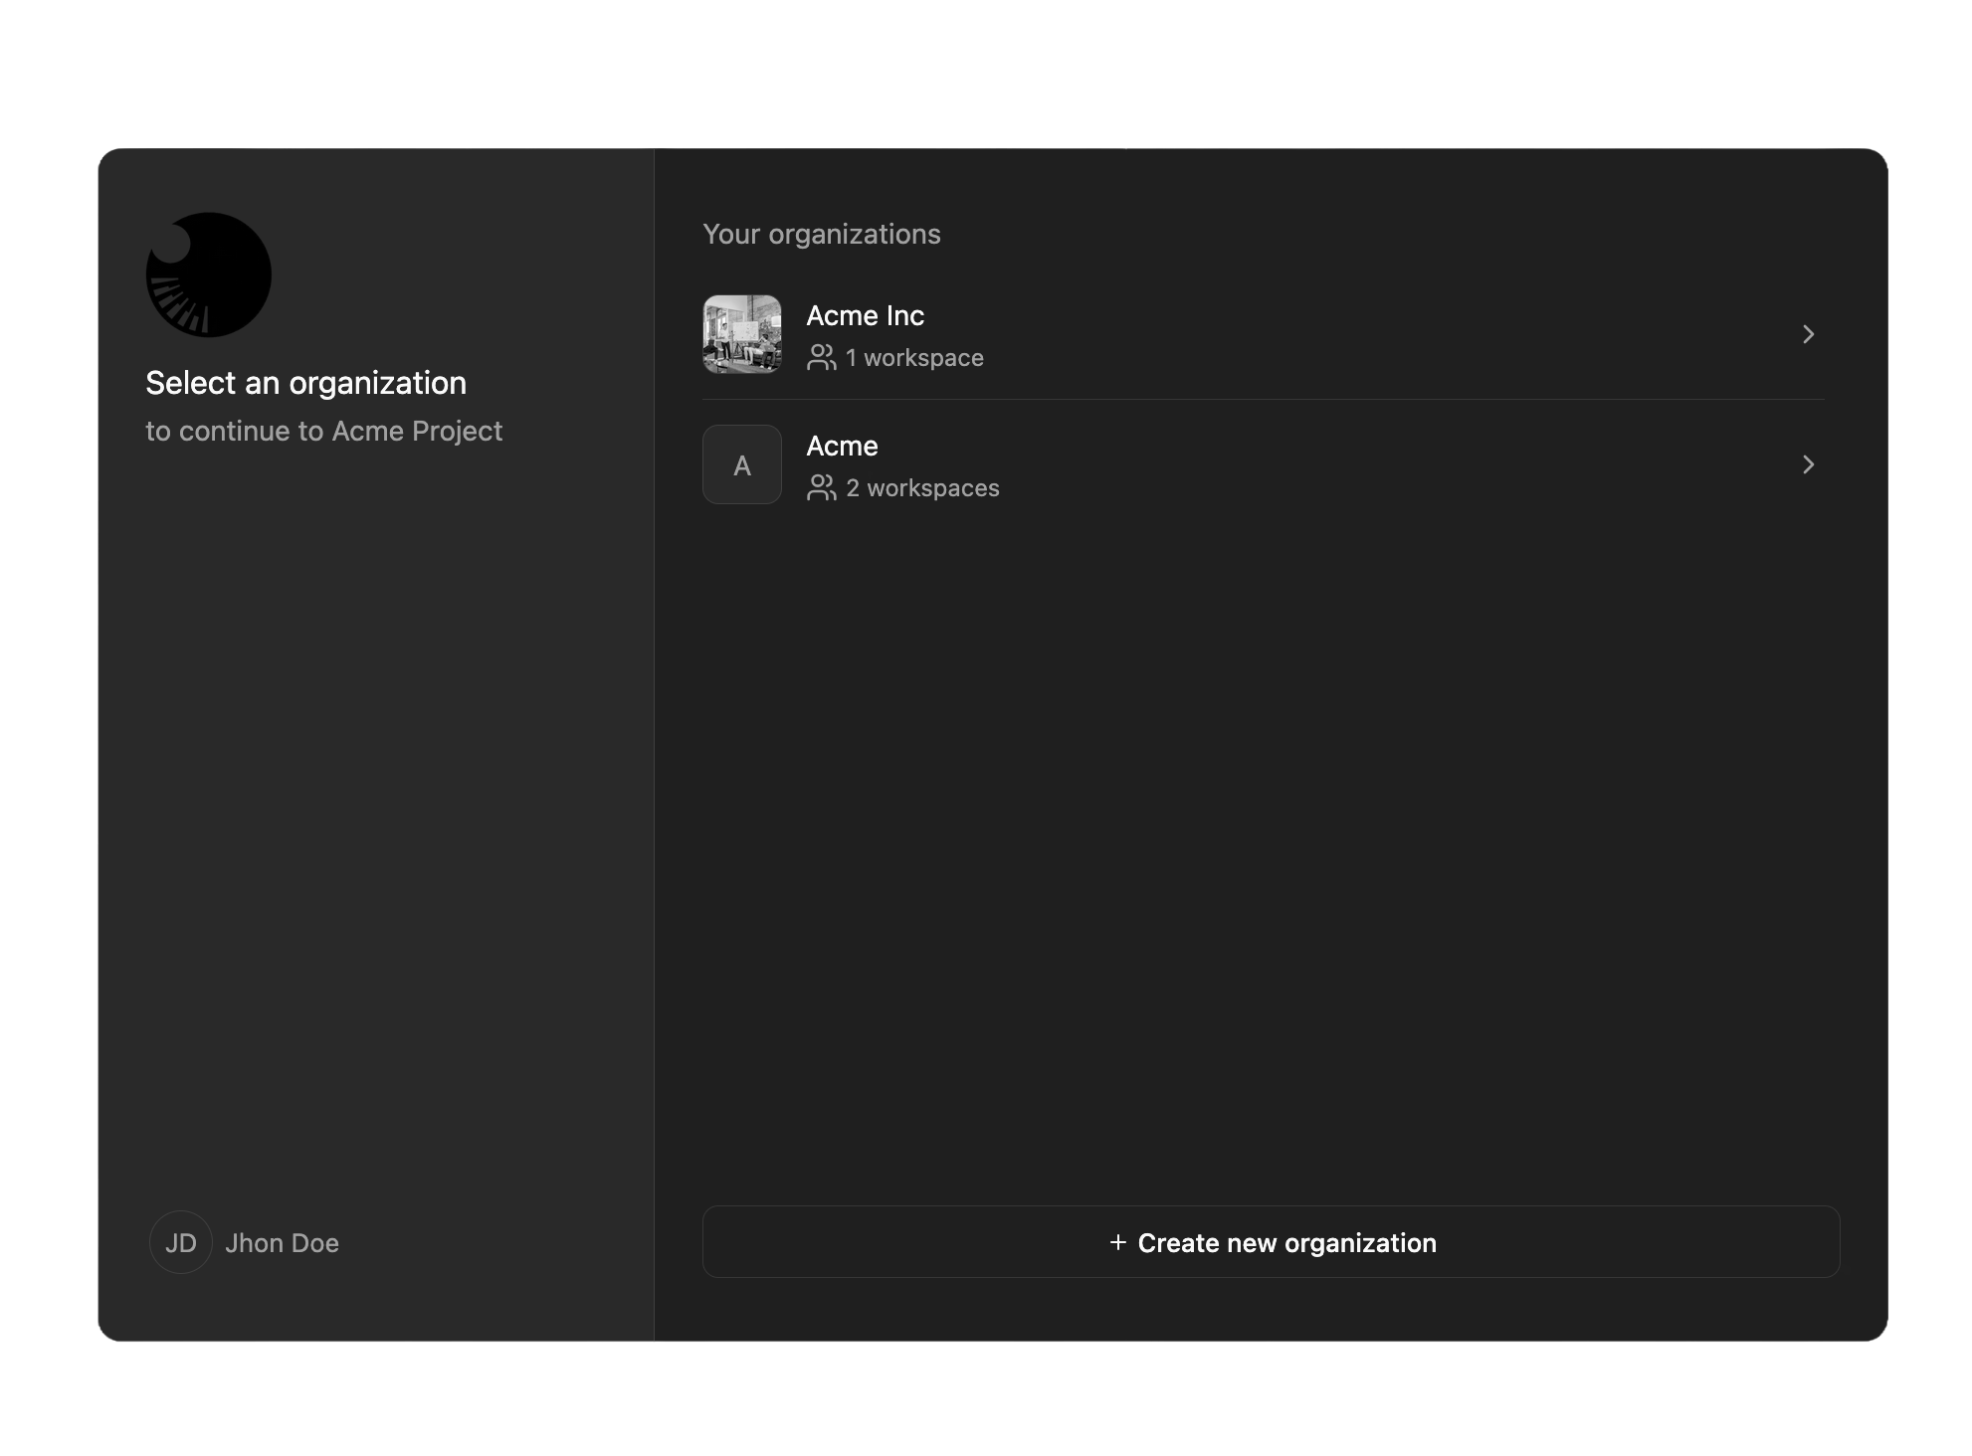Click people icon beside 1 workspace
The image size is (1972, 1456).
pos(822,358)
